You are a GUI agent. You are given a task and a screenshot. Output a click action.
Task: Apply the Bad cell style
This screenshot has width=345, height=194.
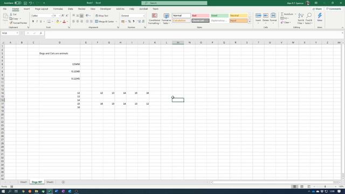(x=200, y=16)
